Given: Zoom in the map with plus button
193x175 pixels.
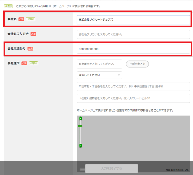Looking at the screenshot, I should [80, 119].
